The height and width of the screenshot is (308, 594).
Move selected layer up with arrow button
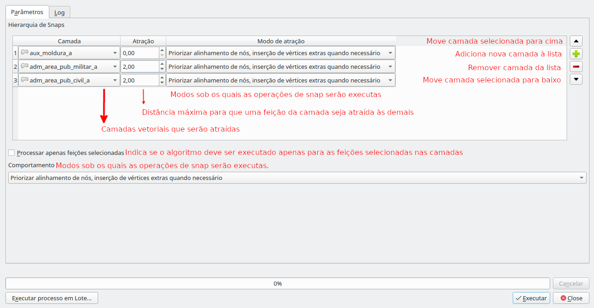tap(576, 41)
